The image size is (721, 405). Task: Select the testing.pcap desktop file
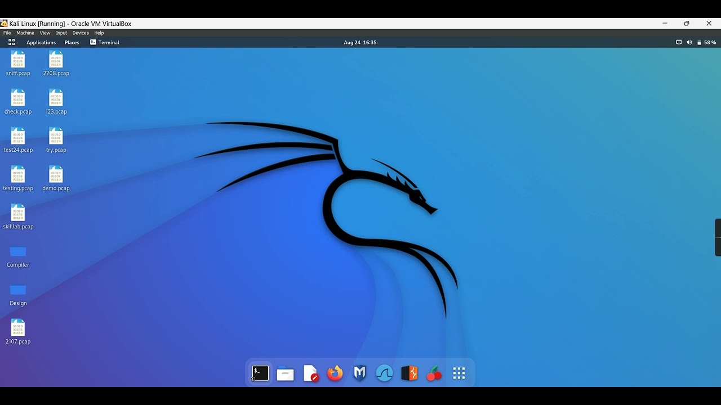pyautogui.click(x=18, y=178)
